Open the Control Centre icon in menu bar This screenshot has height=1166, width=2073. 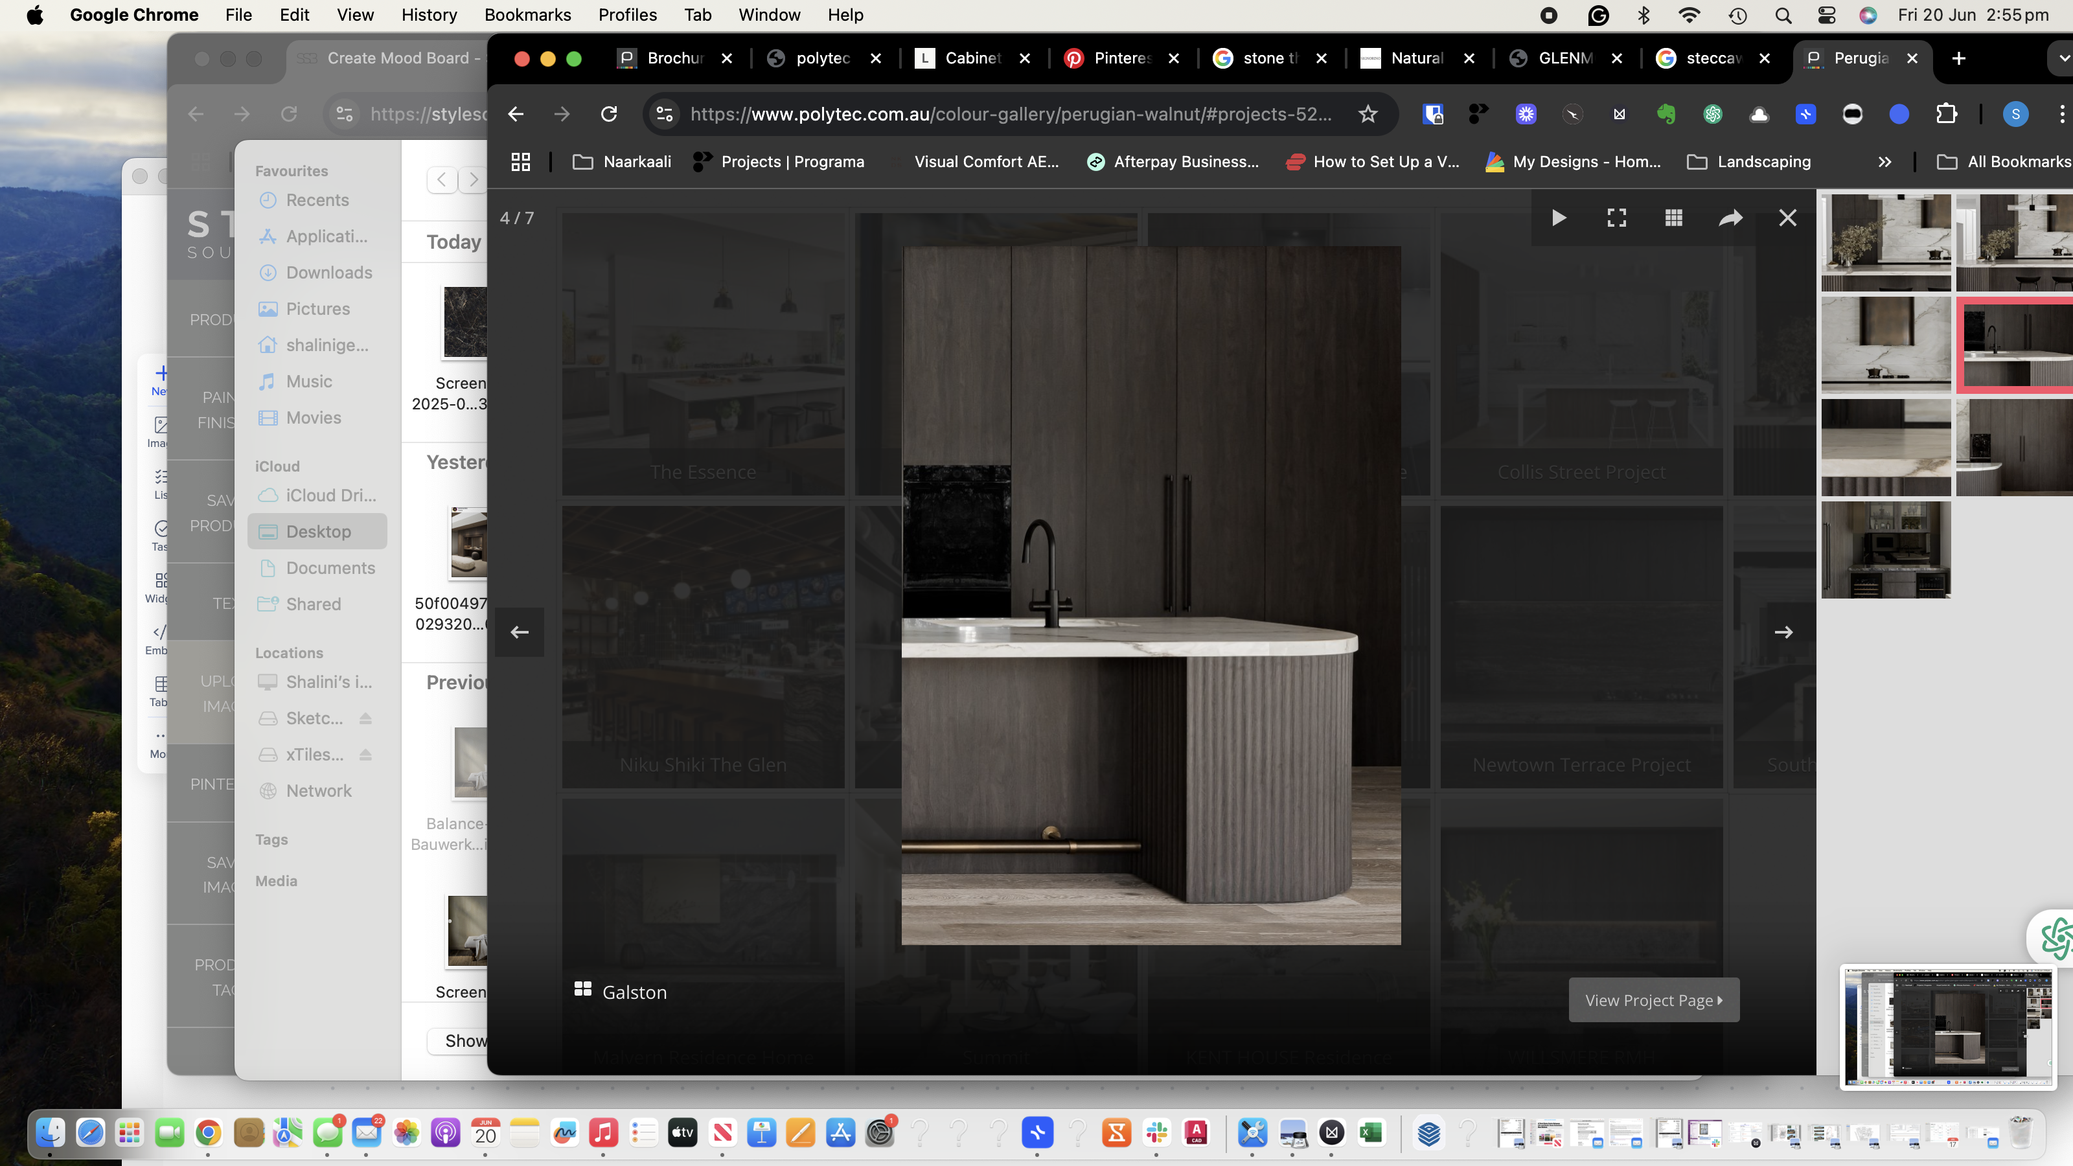[1827, 14]
